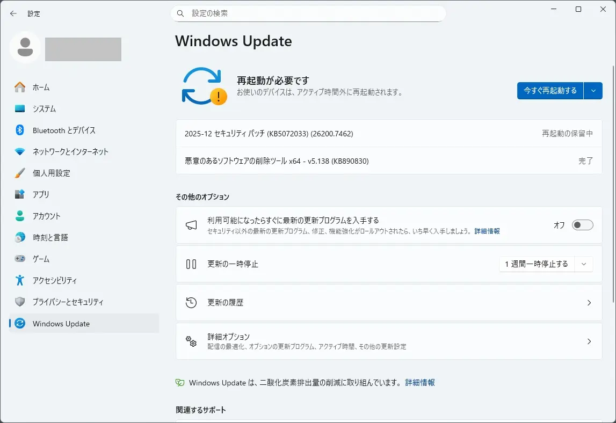Select アカウント in the sidebar

[x=46, y=216]
